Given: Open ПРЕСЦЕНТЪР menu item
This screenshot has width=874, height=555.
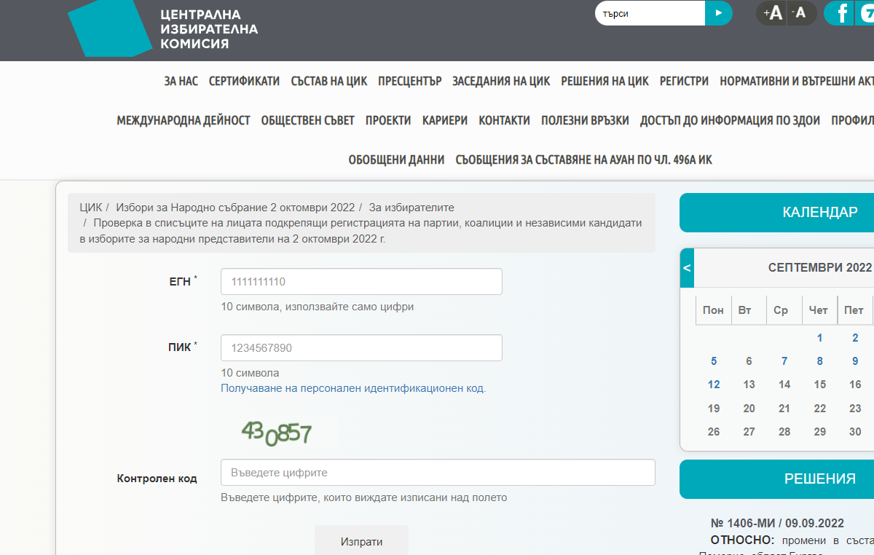Looking at the screenshot, I should [409, 82].
